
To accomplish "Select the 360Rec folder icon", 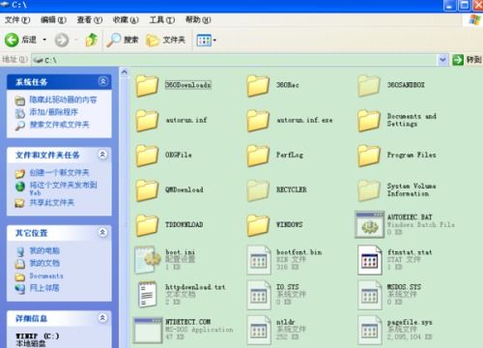I will click(x=258, y=85).
